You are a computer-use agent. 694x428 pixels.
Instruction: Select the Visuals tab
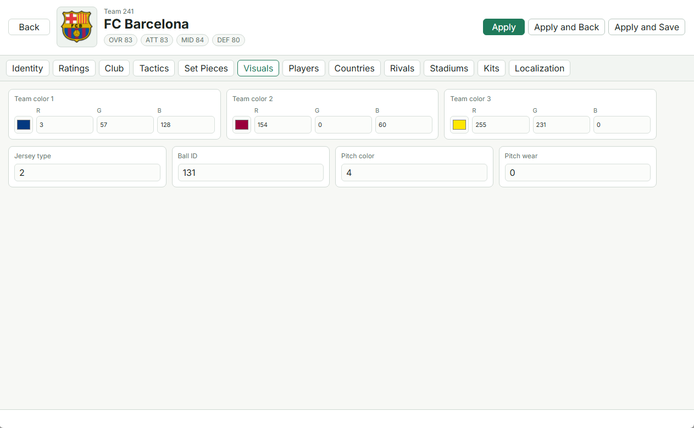click(258, 68)
